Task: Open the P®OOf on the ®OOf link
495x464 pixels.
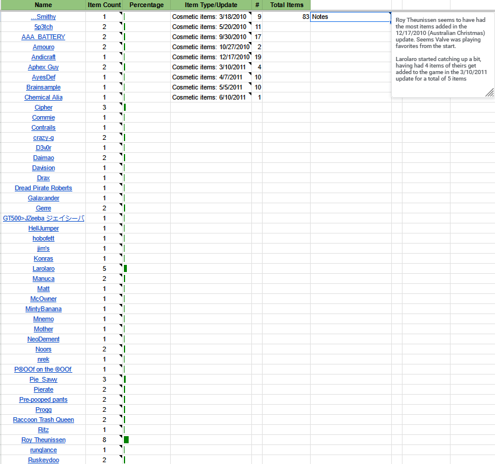Action: (x=43, y=370)
